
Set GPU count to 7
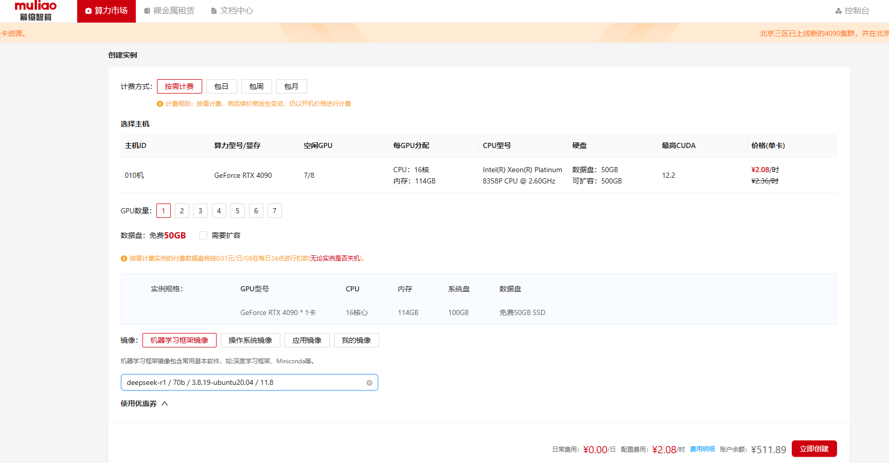click(275, 211)
